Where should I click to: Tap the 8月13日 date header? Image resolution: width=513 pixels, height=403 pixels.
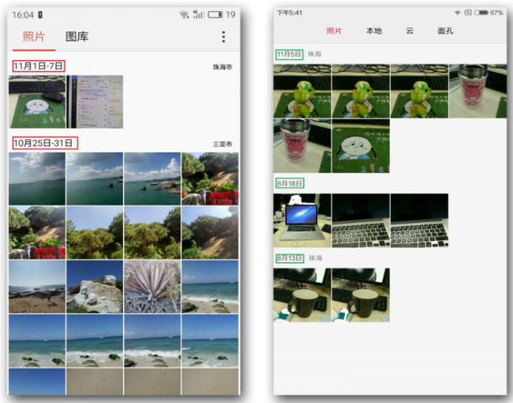click(x=289, y=258)
